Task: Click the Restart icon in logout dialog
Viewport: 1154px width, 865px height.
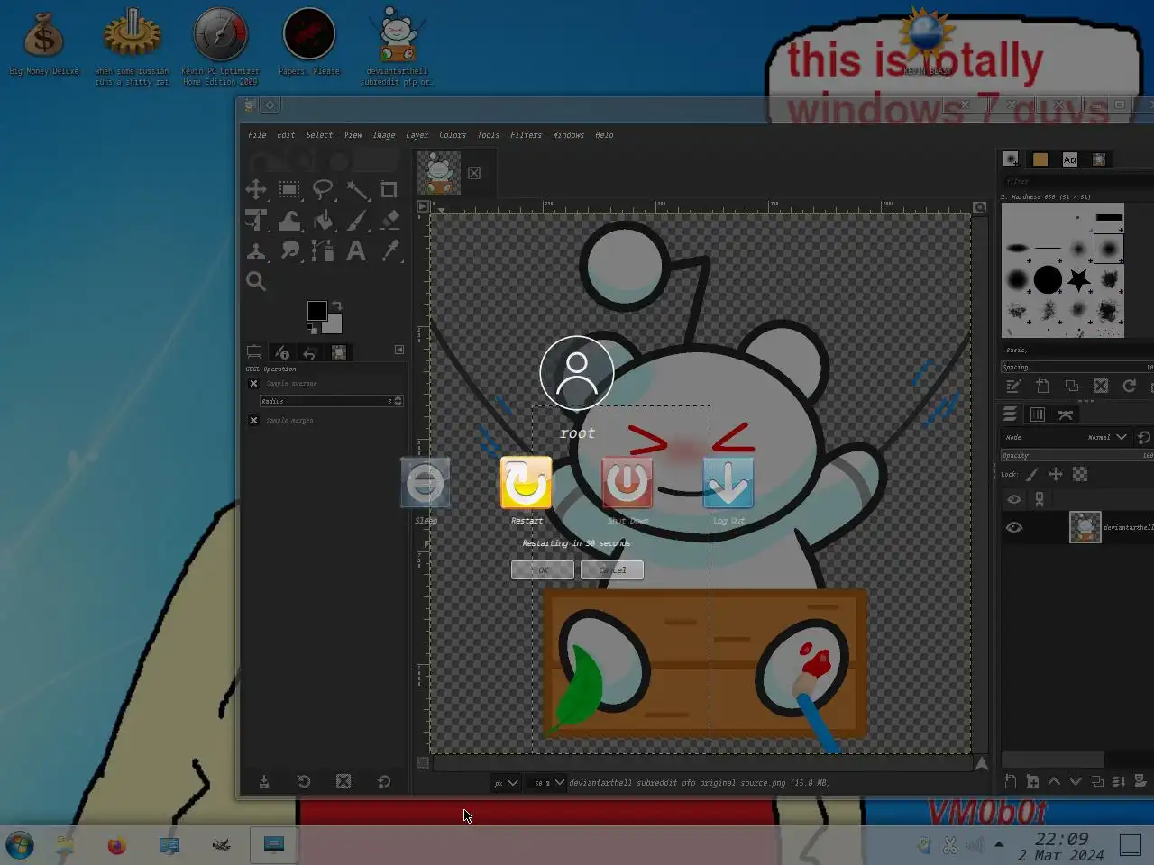Action: point(526,483)
